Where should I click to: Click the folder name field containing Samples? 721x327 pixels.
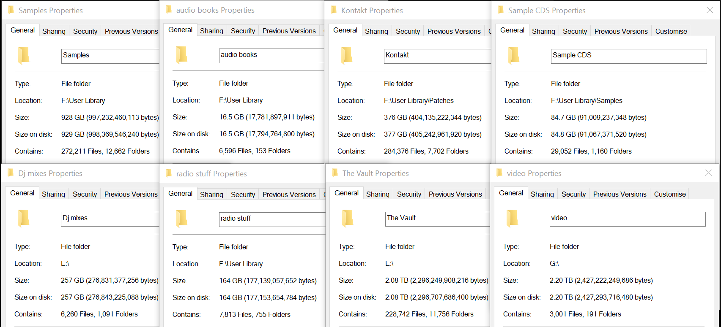coord(110,56)
